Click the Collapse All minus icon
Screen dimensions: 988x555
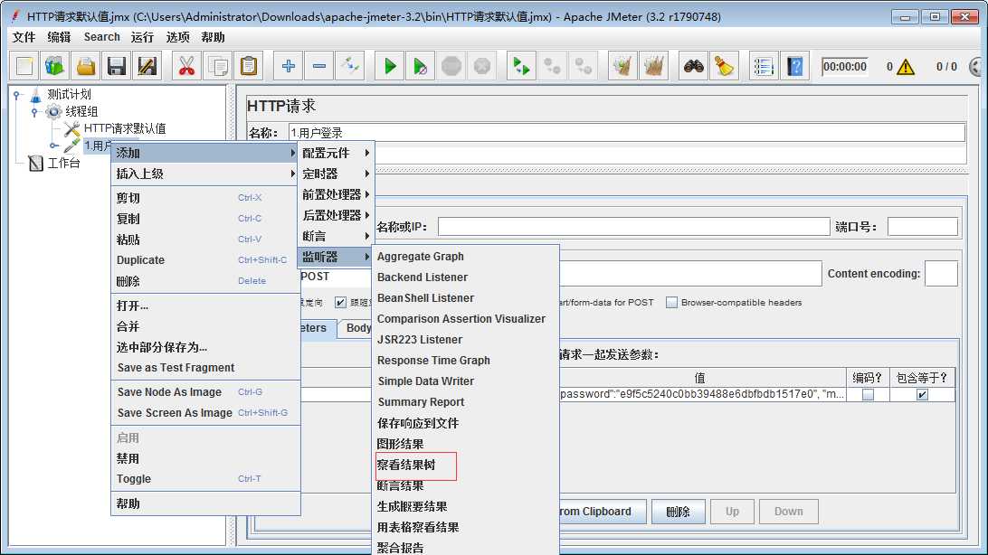[318, 66]
